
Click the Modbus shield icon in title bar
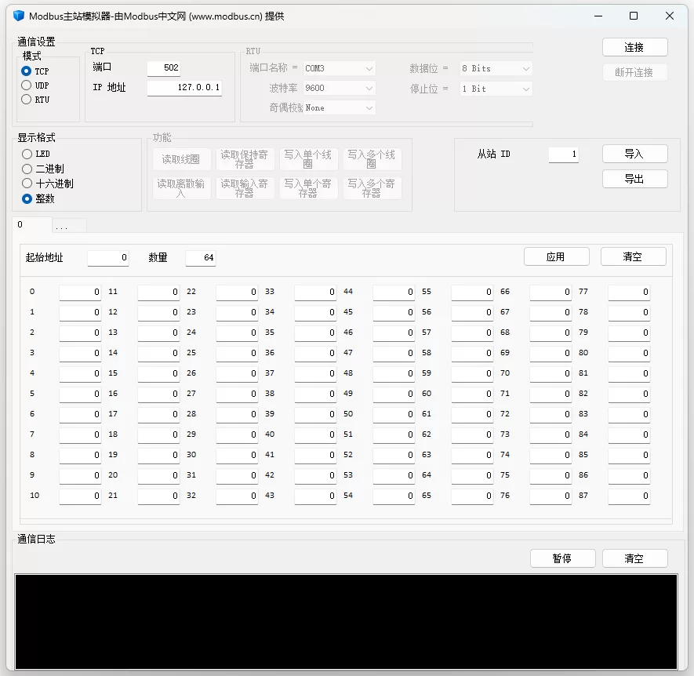pyautogui.click(x=17, y=16)
